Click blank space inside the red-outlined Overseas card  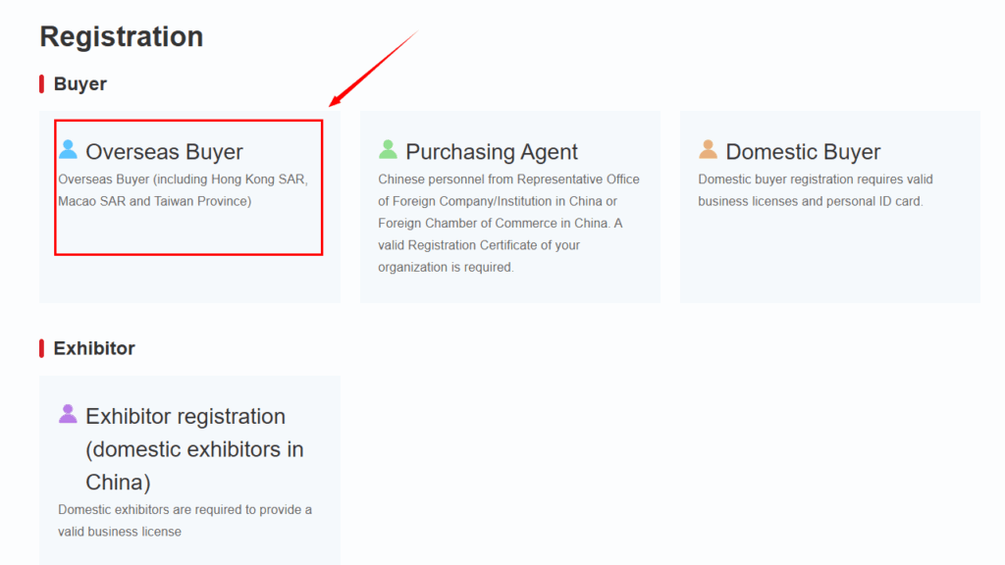188,231
